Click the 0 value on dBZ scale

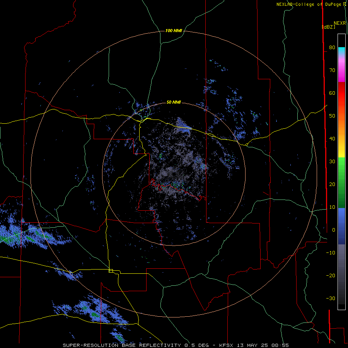tap(334, 230)
